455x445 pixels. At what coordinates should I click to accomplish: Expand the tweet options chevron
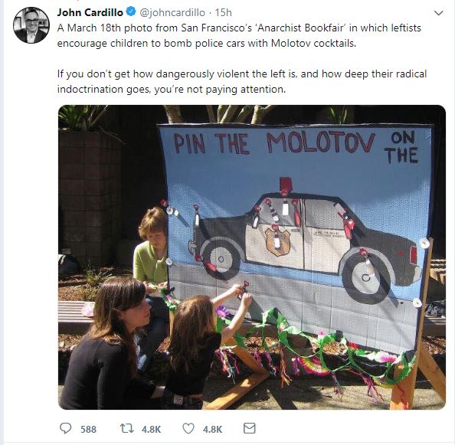438,13
